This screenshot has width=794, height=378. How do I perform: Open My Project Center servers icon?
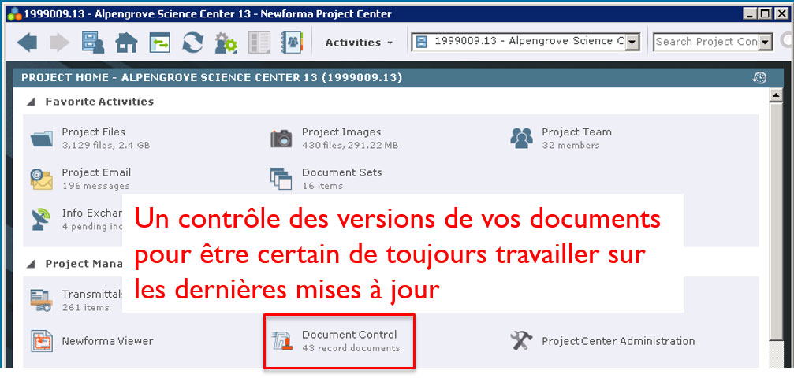[x=93, y=43]
